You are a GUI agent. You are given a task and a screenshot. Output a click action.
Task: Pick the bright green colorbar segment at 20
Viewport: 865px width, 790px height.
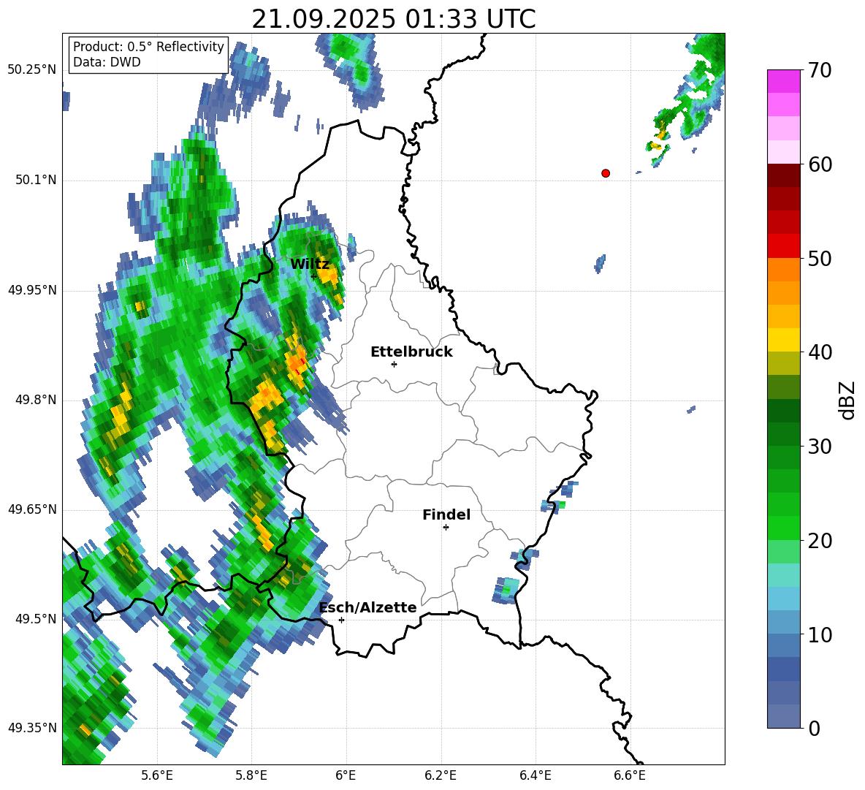pos(783,528)
